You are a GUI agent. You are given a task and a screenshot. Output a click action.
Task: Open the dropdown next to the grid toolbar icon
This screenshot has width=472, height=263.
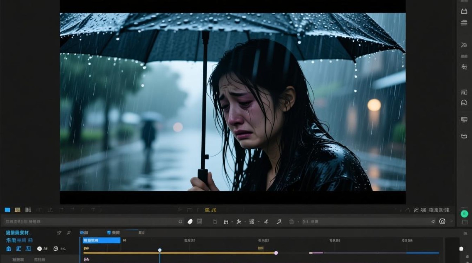pyautogui.click(x=259, y=222)
